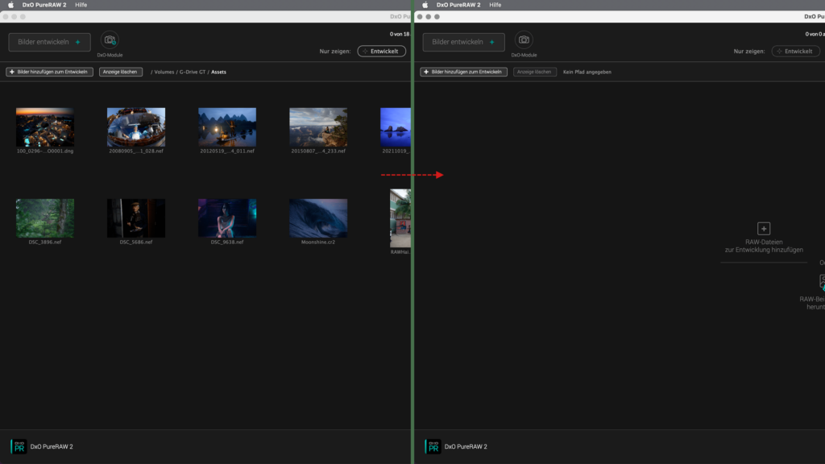Click 'RAW-Dateien zur Entwicklung hinzufügen' text
Viewport: 825px width, 464px height.
pos(764,246)
